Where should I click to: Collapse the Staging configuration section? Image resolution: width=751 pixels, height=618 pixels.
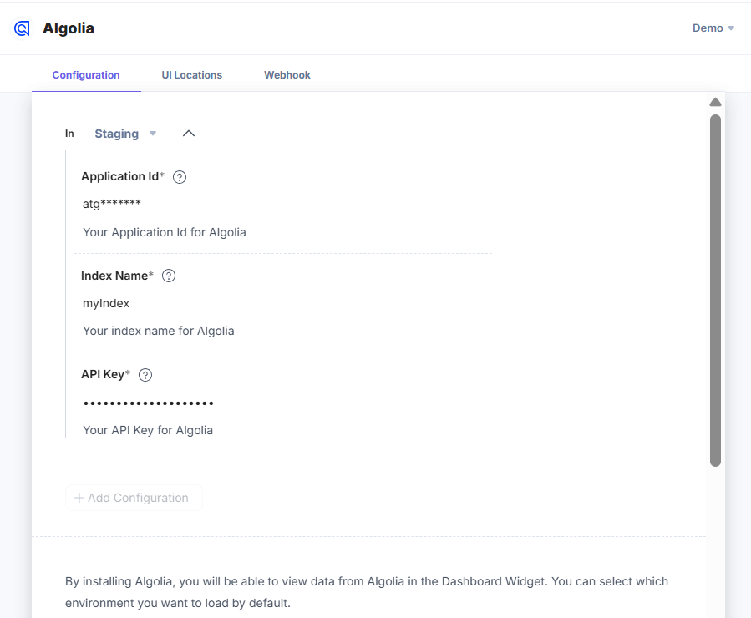189,134
